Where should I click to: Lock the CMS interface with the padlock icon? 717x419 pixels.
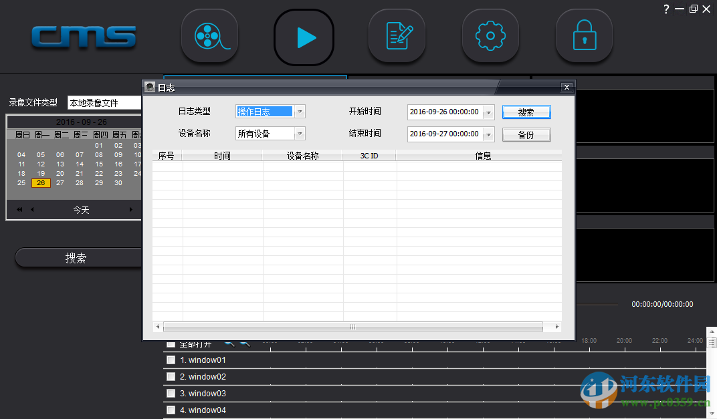point(584,37)
